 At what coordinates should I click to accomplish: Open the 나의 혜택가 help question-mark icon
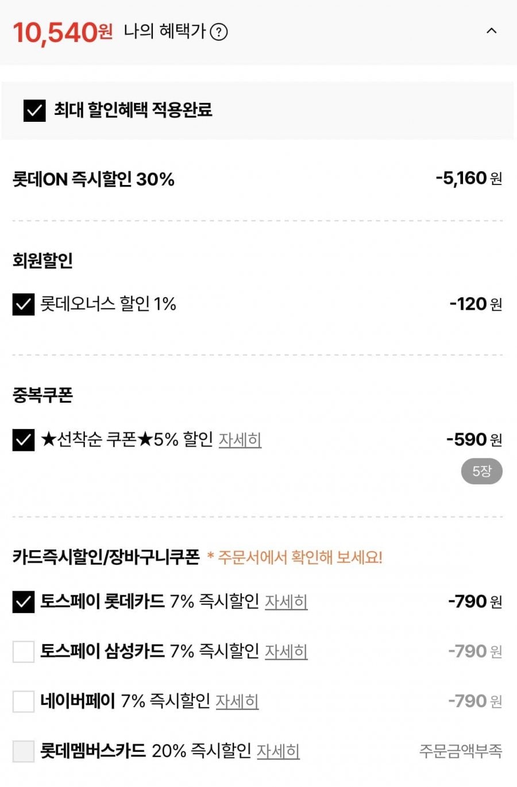(219, 32)
